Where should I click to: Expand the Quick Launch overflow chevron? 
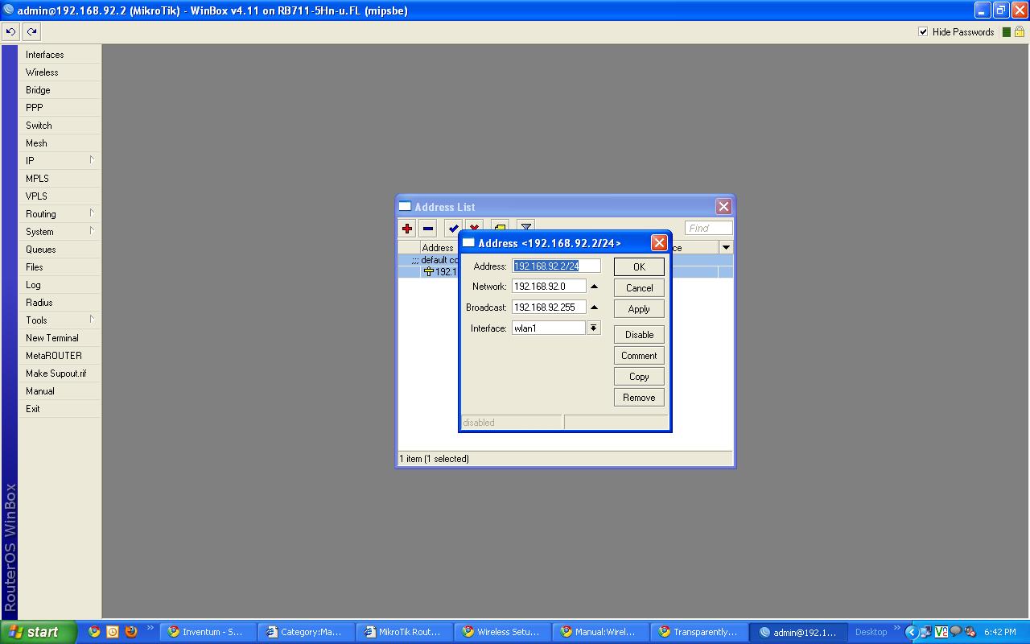[150, 629]
